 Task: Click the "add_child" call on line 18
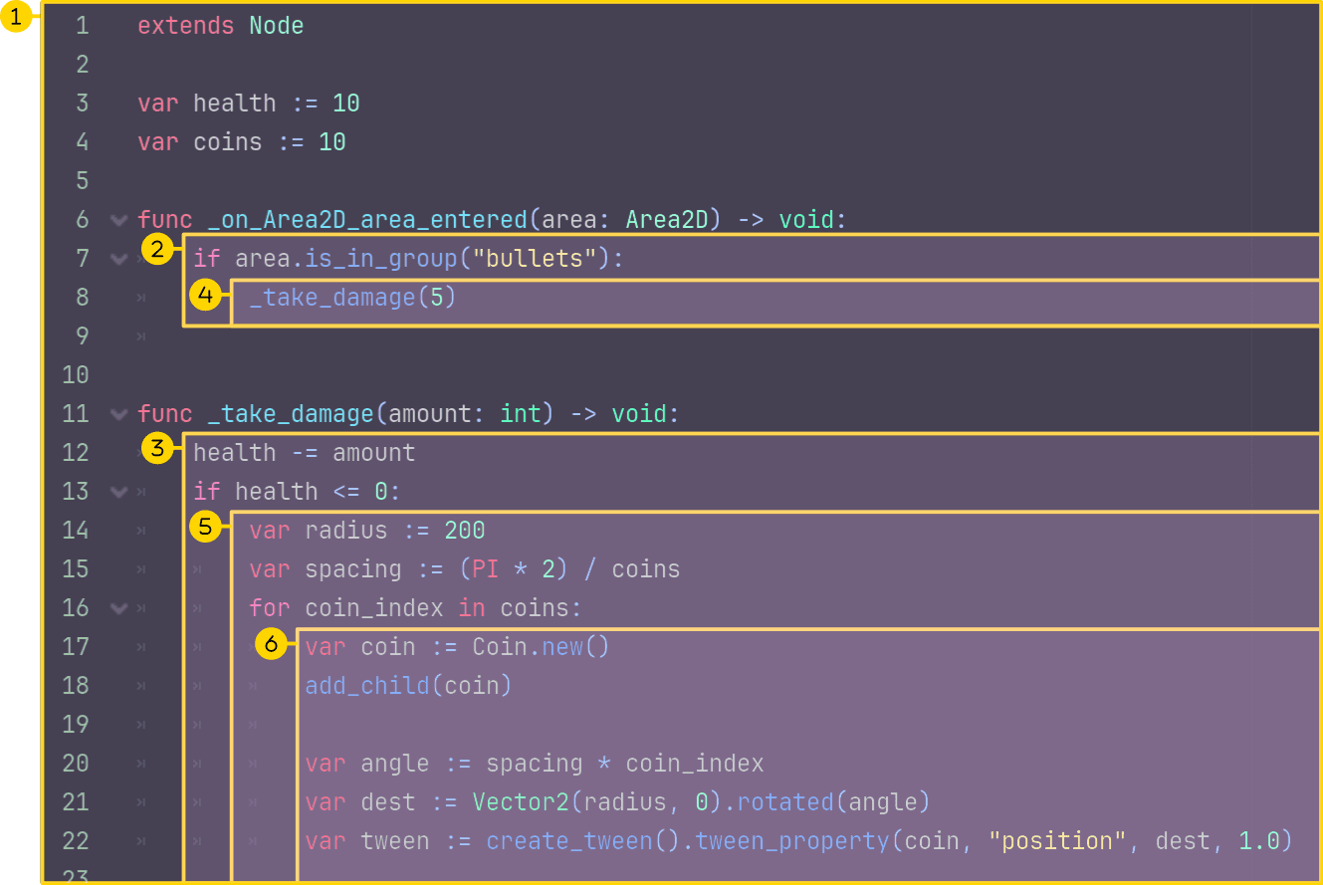click(367, 685)
